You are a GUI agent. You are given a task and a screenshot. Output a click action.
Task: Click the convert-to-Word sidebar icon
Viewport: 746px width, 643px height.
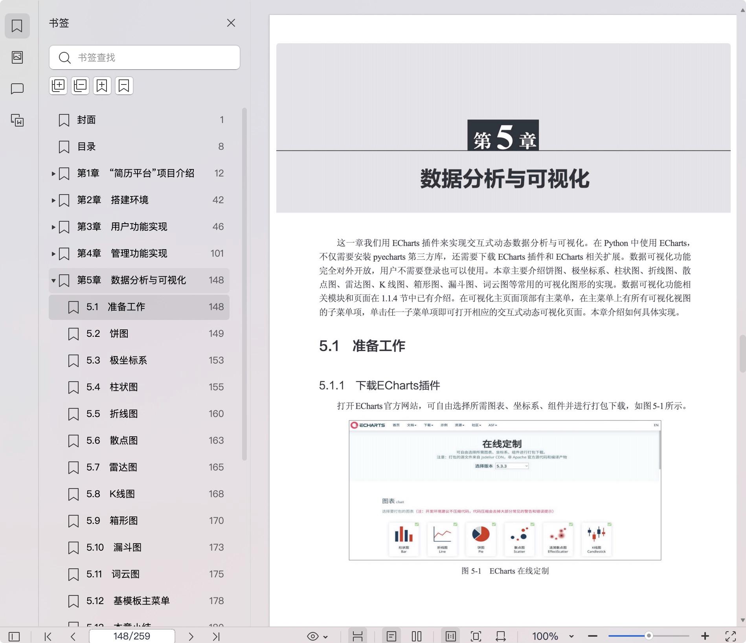pos(17,120)
